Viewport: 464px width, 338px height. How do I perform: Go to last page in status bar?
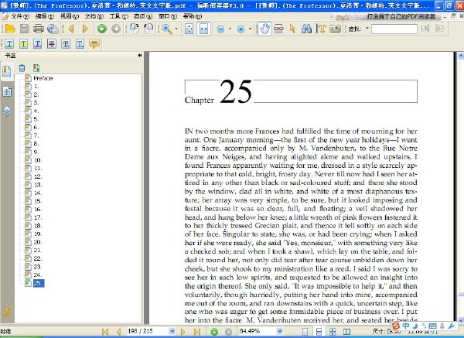coord(197,332)
